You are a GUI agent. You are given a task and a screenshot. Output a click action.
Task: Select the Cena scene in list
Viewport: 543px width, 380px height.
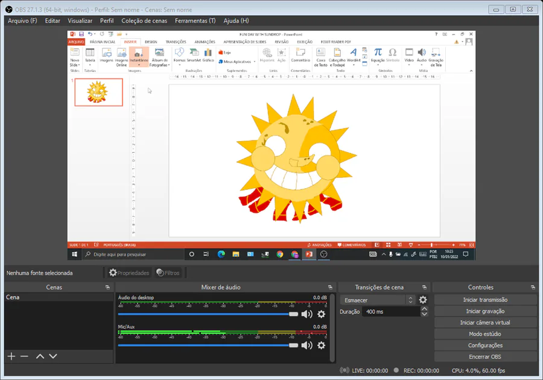tap(59, 297)
